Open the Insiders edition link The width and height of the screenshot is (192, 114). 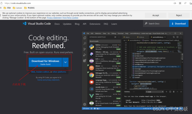(42, 72)
